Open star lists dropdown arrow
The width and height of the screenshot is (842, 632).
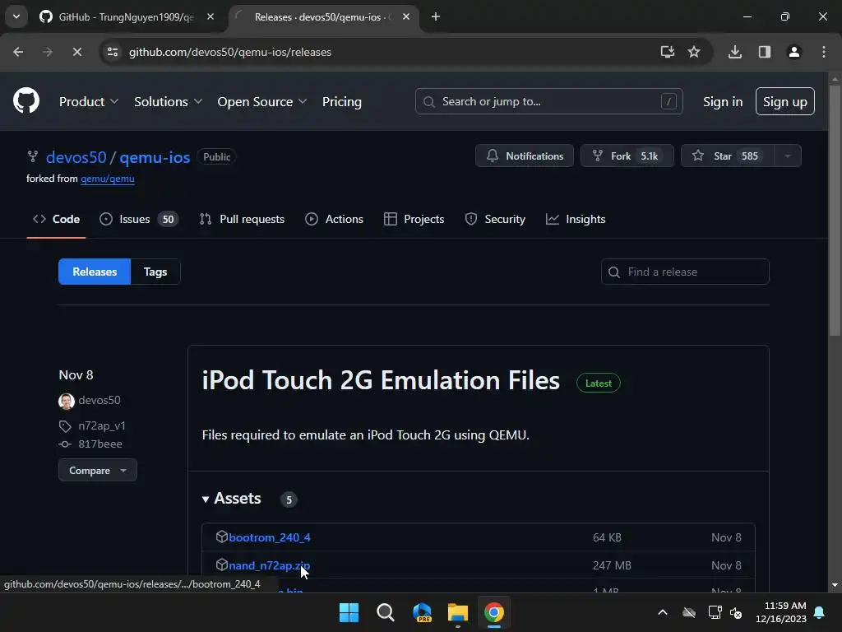(x=788, y=156)
